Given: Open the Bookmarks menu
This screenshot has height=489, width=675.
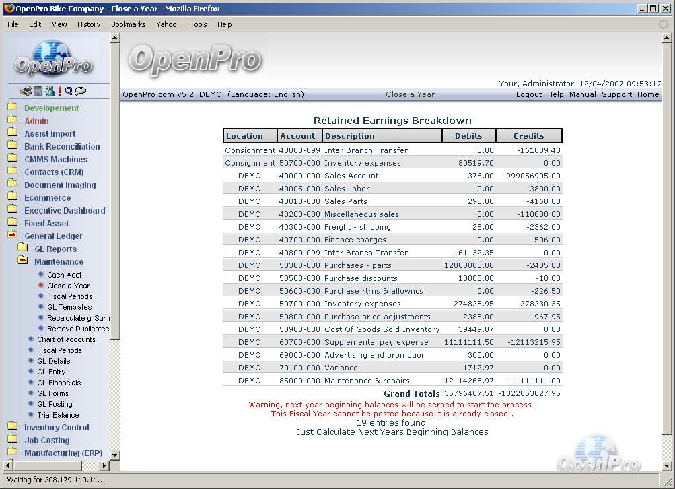Looking at the screenshot, I should (128, 24).
